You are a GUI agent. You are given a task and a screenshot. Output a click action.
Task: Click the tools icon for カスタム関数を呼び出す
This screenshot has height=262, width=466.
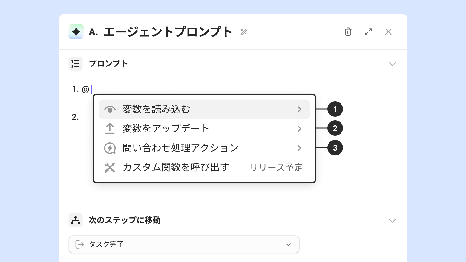coord(110,168)
